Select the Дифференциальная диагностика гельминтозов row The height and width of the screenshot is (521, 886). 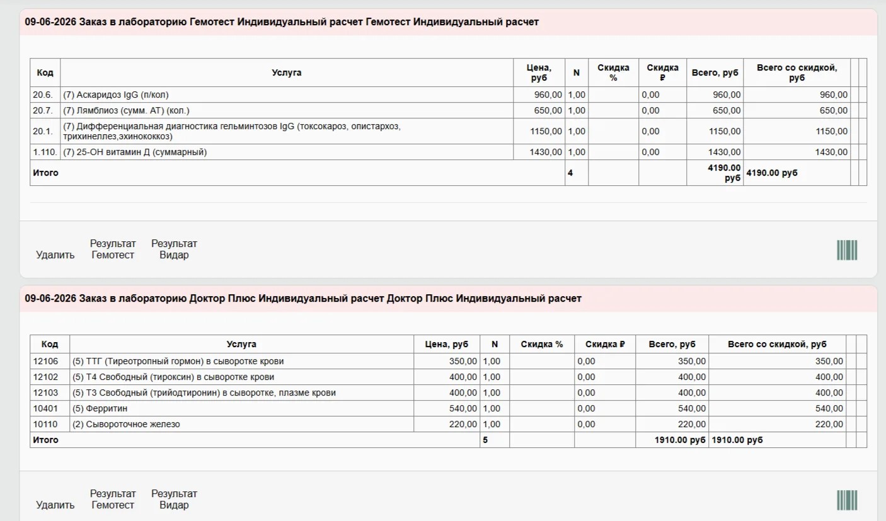(x=448, y=131)
